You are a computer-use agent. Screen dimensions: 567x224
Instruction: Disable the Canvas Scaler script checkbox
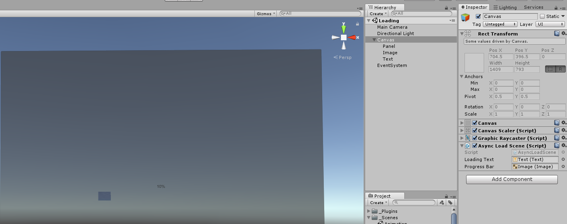475,131
